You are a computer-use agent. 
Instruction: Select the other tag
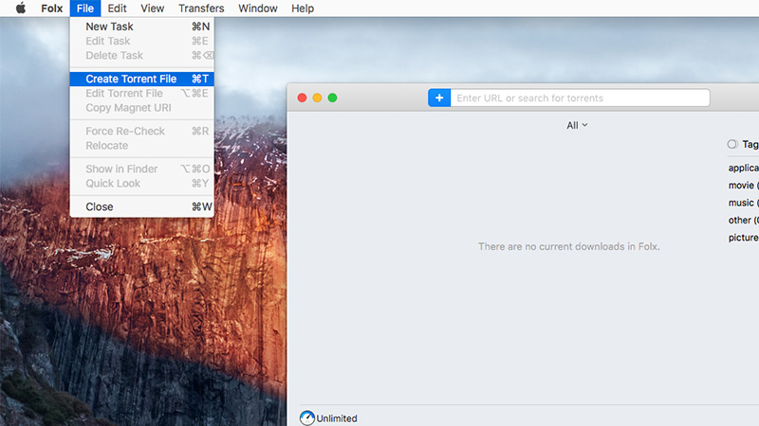(744, 221)
